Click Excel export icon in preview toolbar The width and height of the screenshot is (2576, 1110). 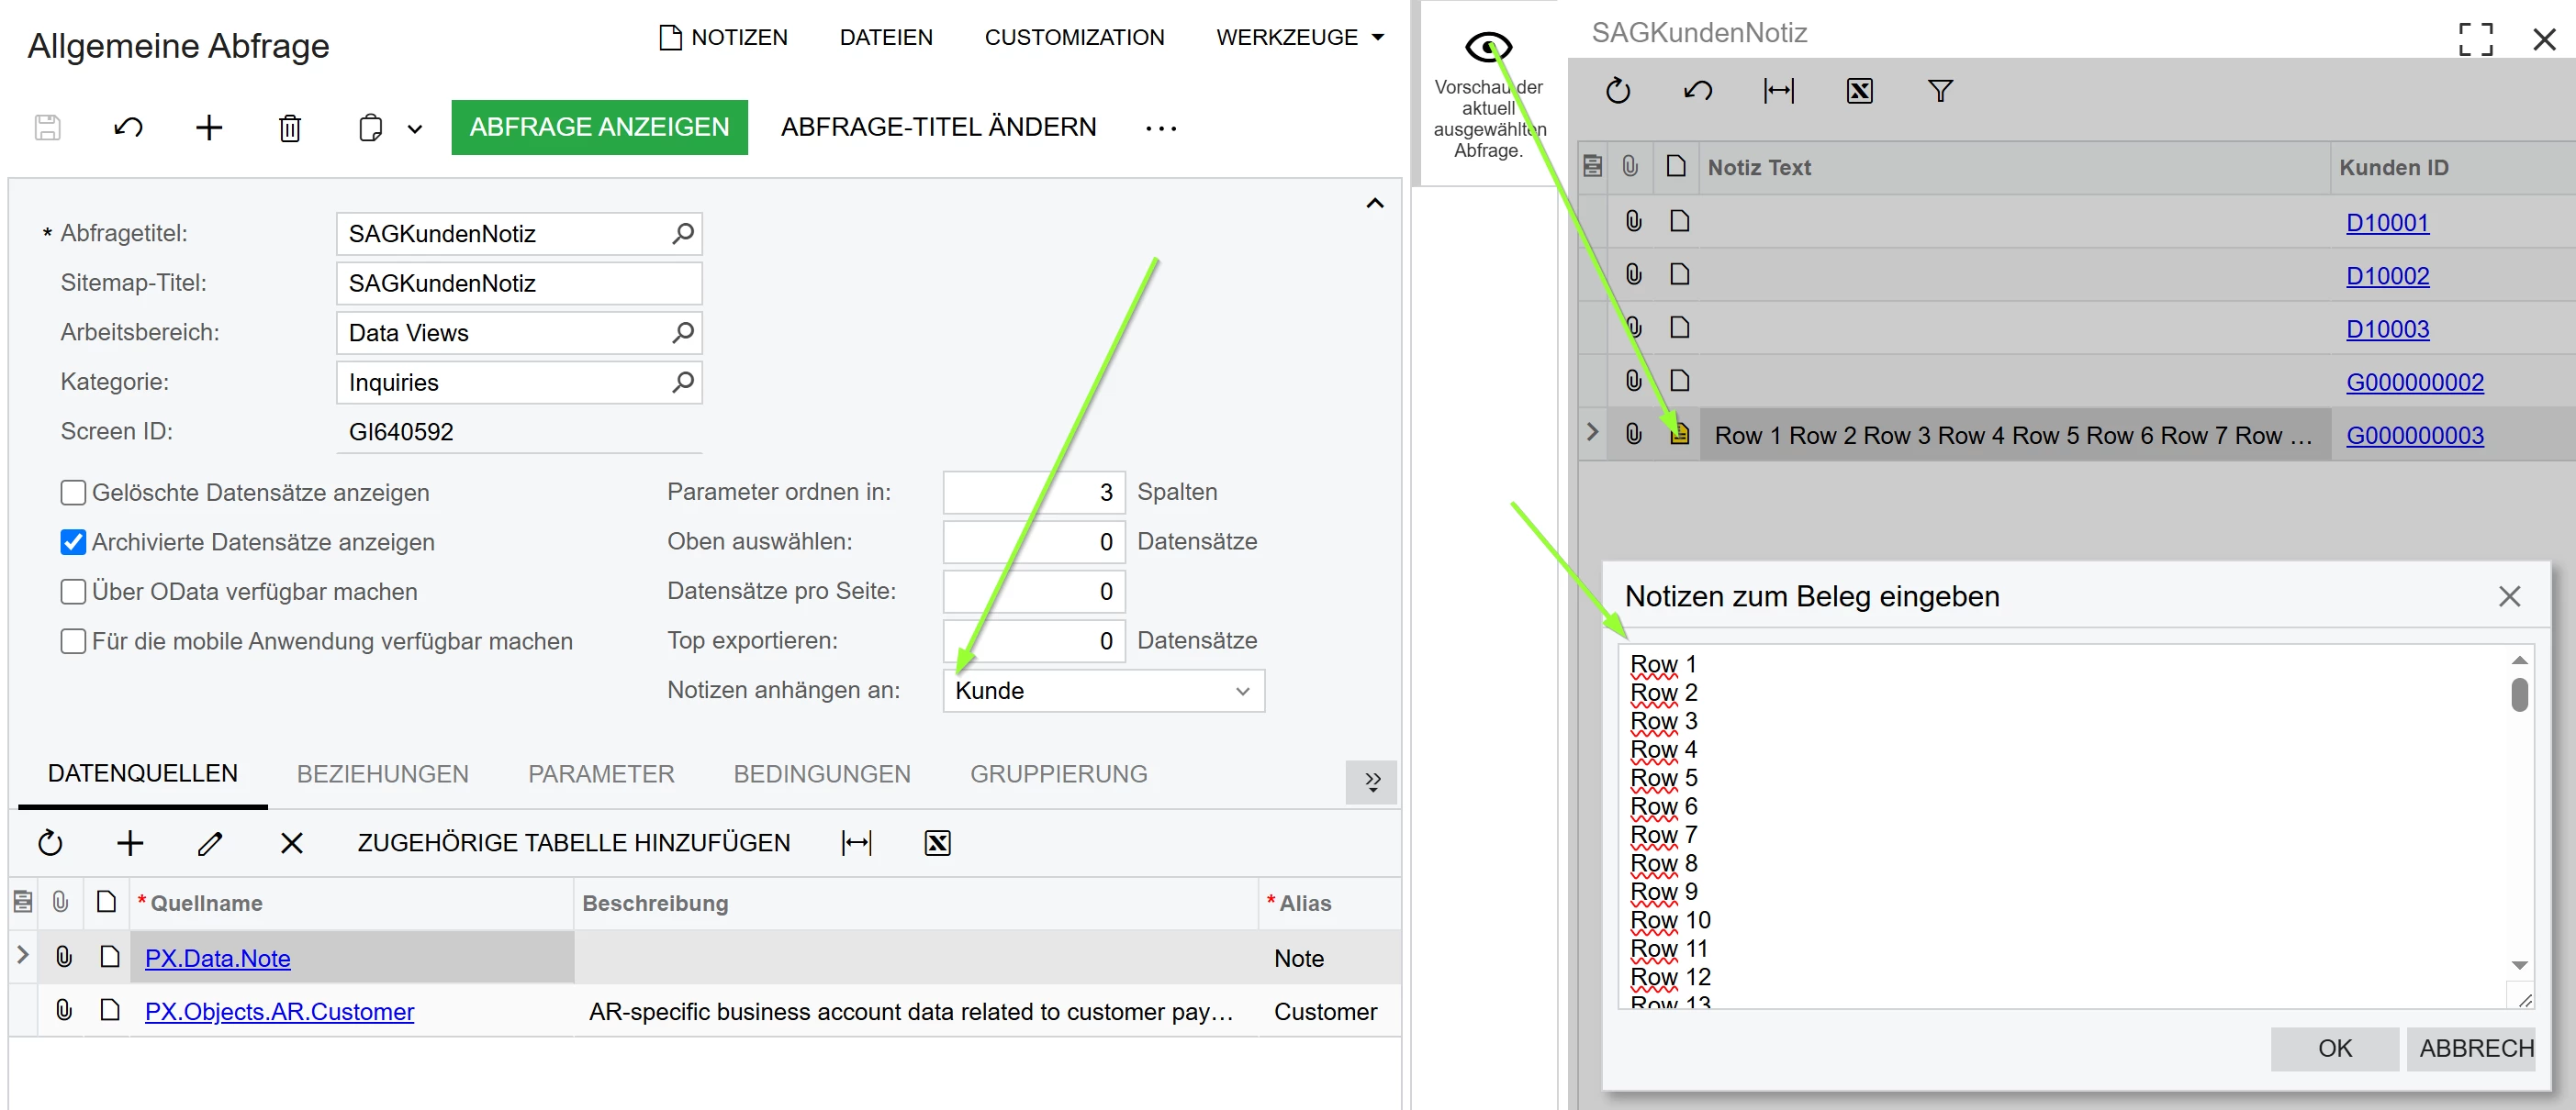[1859, 91]
